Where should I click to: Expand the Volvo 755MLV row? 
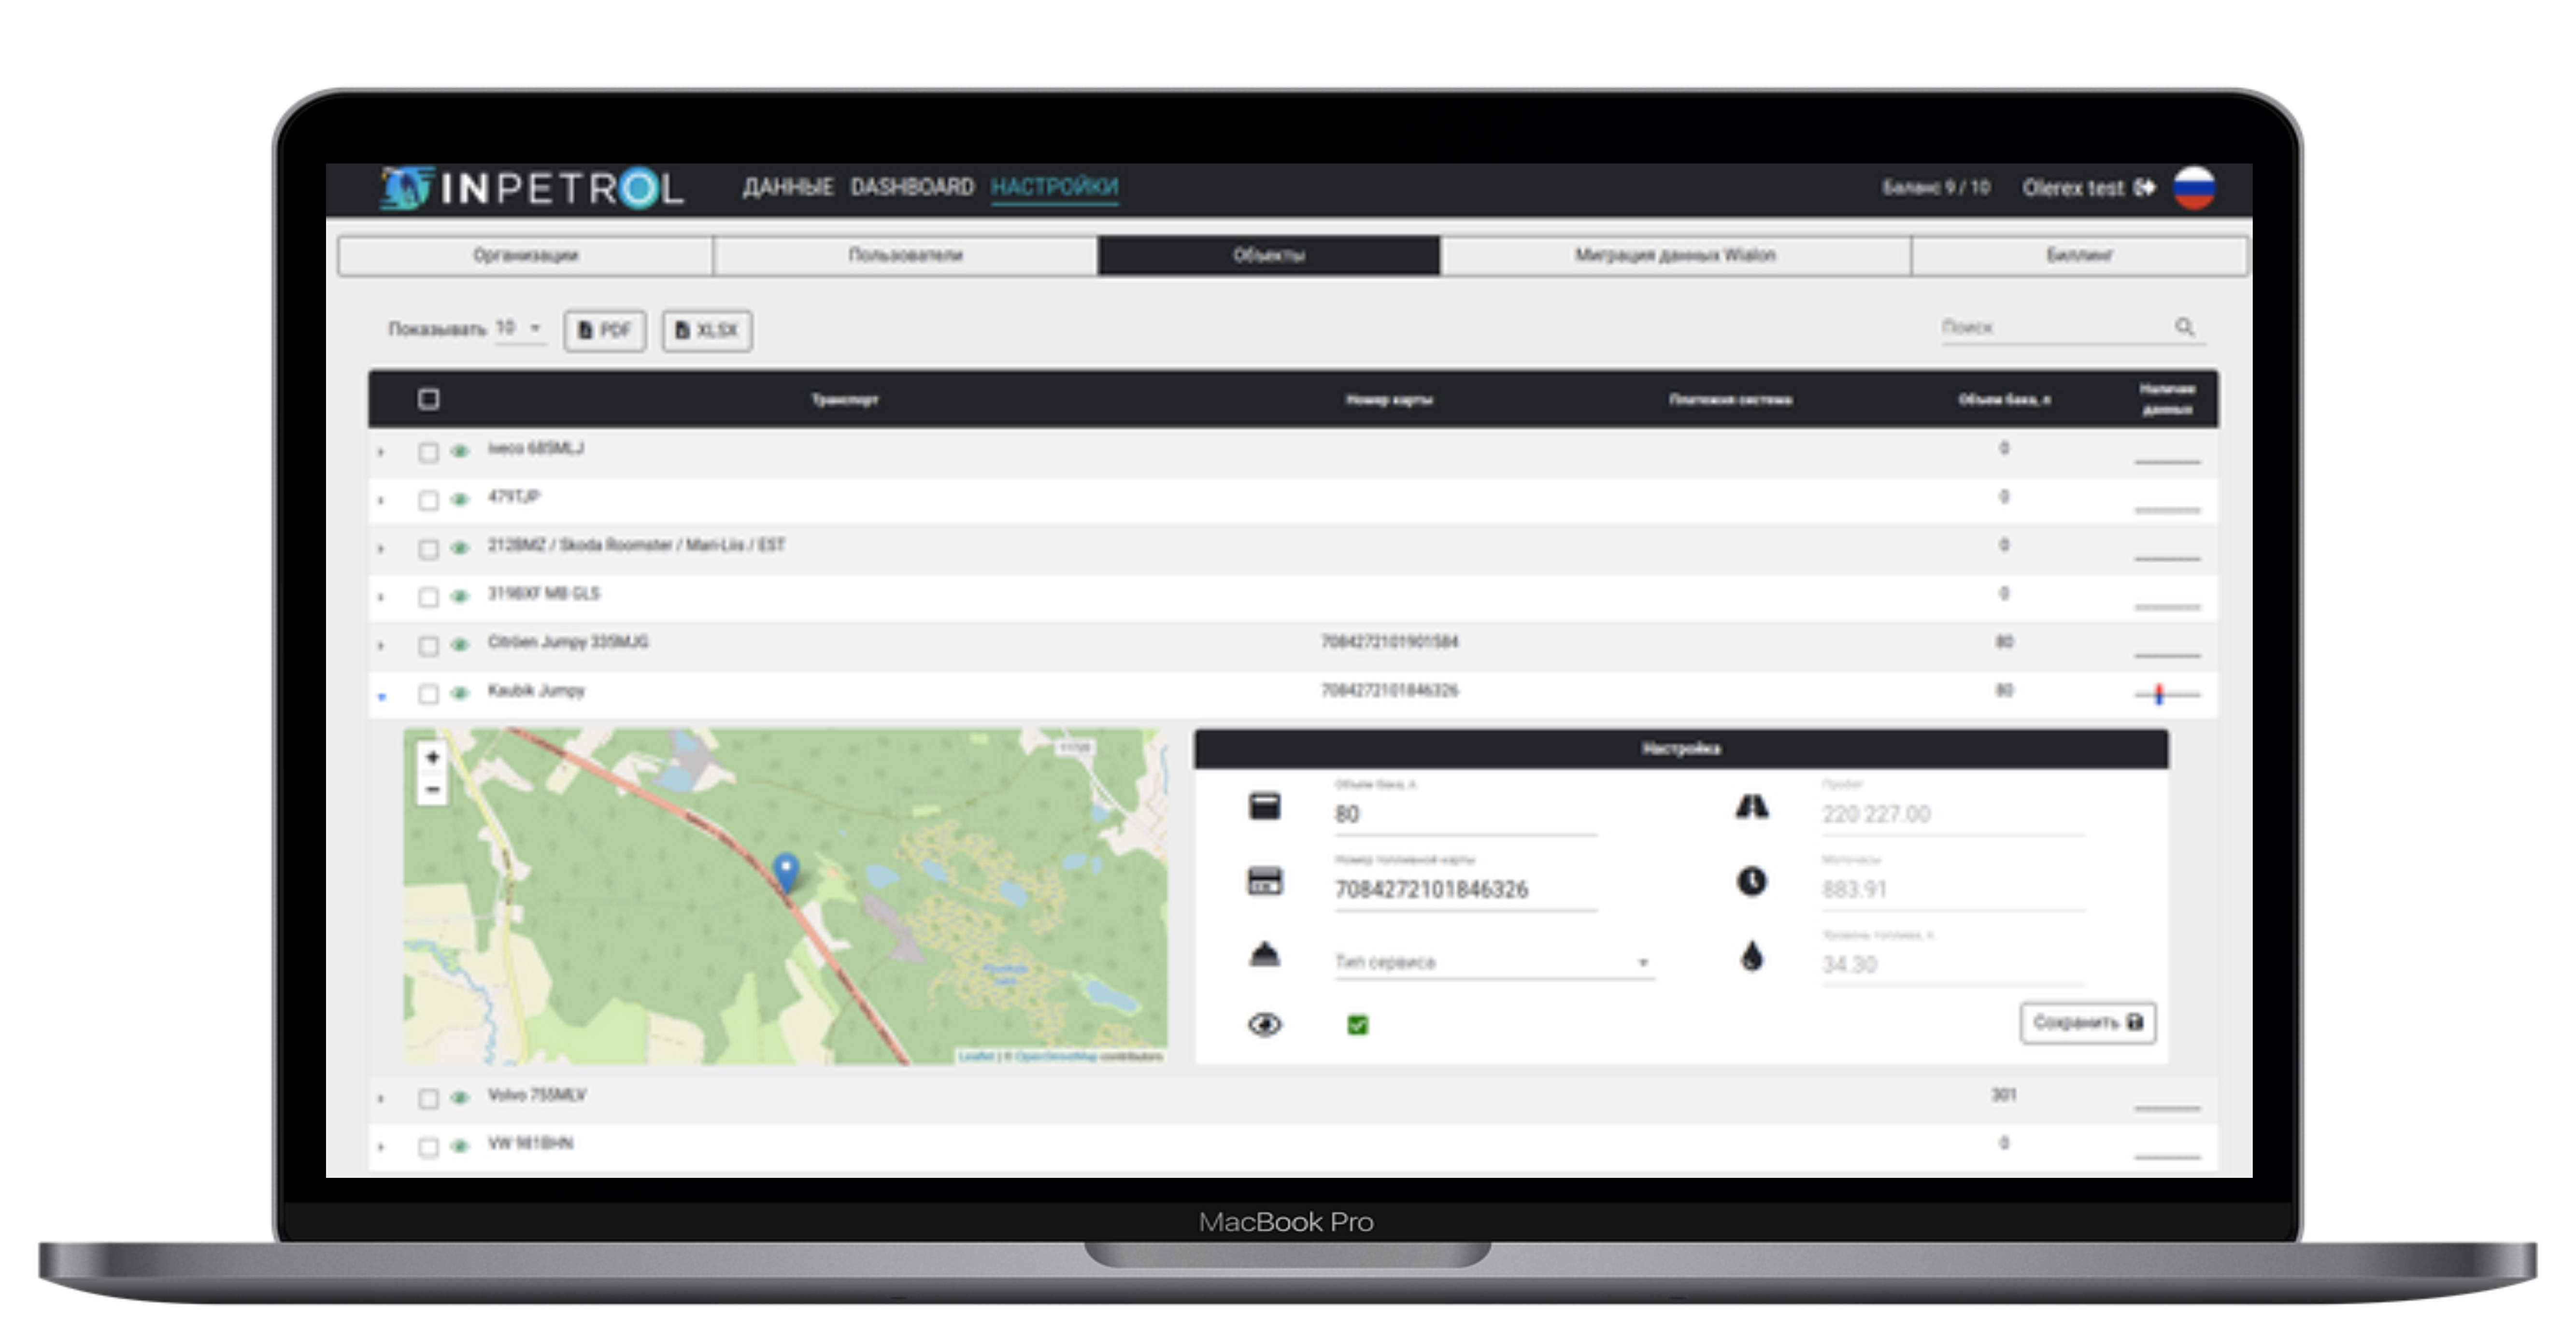[x=381, y=1098]
